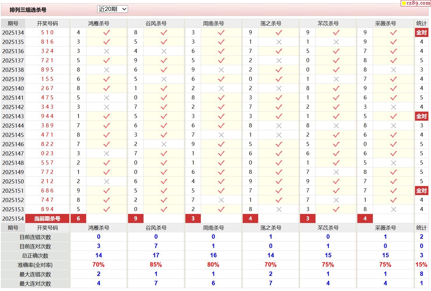Viewport: 431px width, 291px height.
Task: Click winning number 9 4 4
Action: tap(47, 116)
